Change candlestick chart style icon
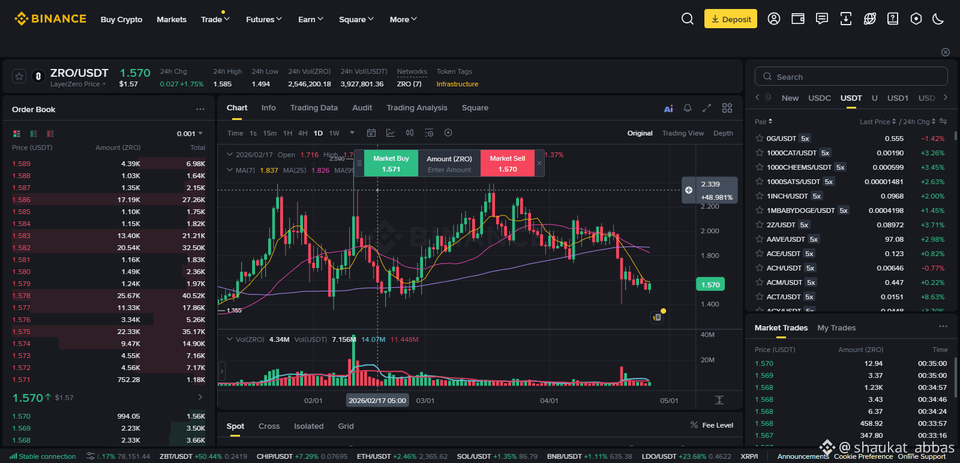The image size is (960, 463). click(410, 133)
